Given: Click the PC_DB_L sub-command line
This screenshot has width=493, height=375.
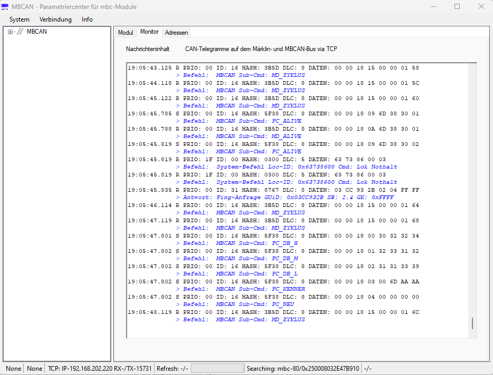Looking at the screenshot, I should [237, 274].
